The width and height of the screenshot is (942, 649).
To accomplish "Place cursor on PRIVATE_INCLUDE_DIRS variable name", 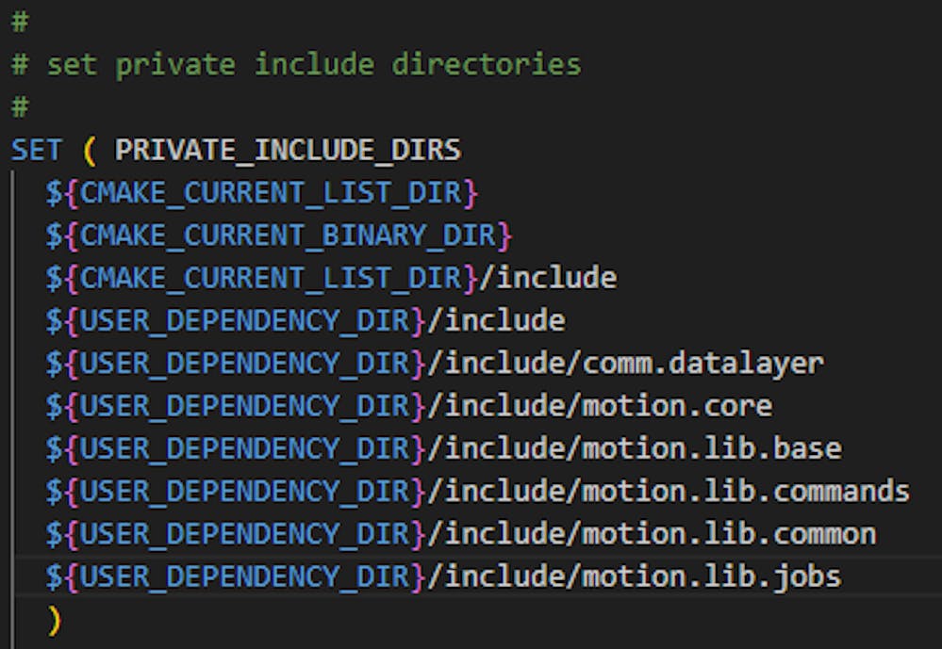I will 288,150.
